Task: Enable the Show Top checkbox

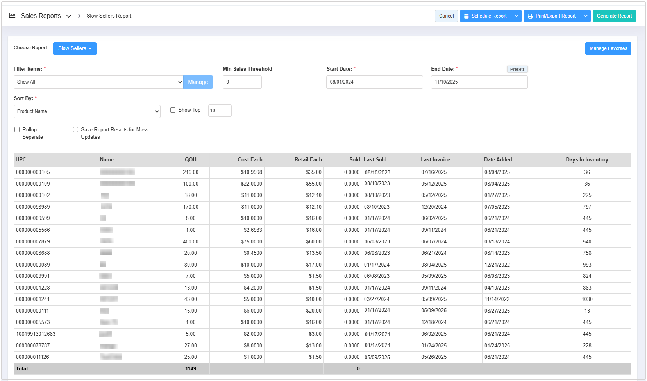Action: click(x=173, y=110)
